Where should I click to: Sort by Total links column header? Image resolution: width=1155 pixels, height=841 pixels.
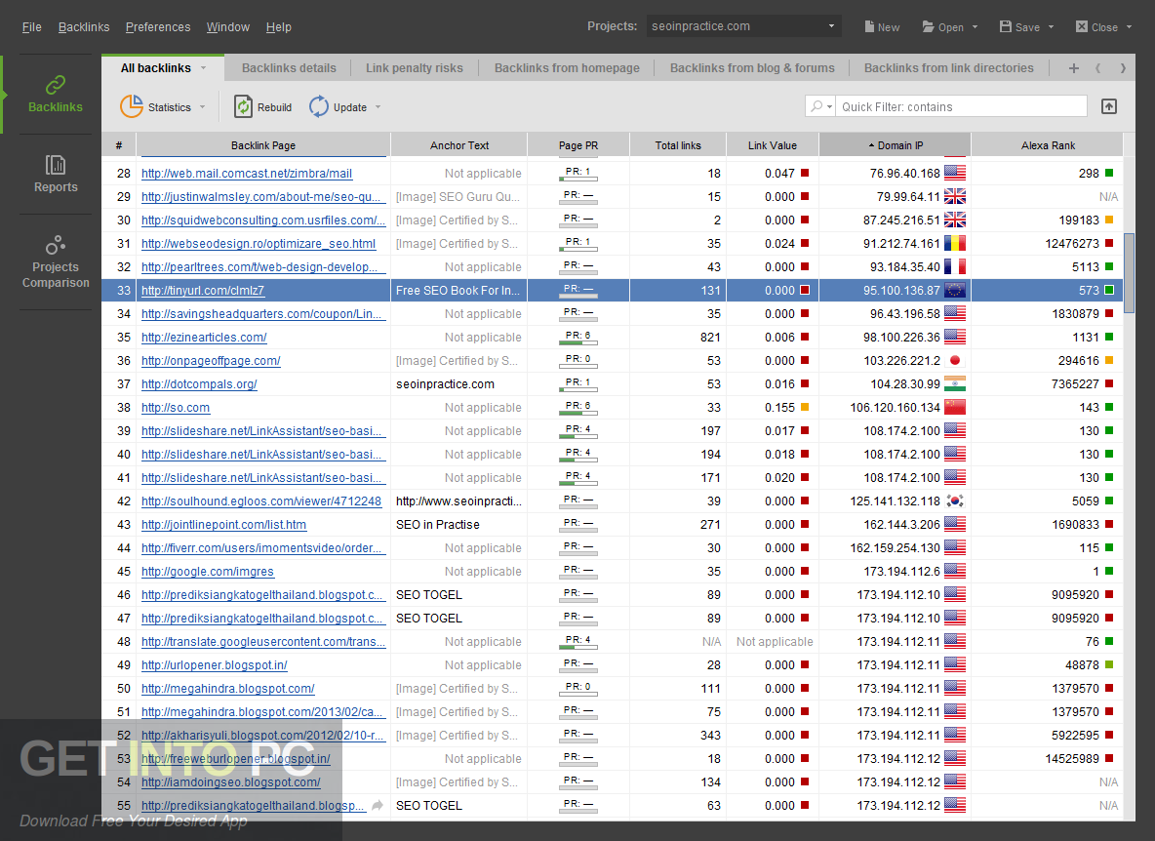point(678,145)
